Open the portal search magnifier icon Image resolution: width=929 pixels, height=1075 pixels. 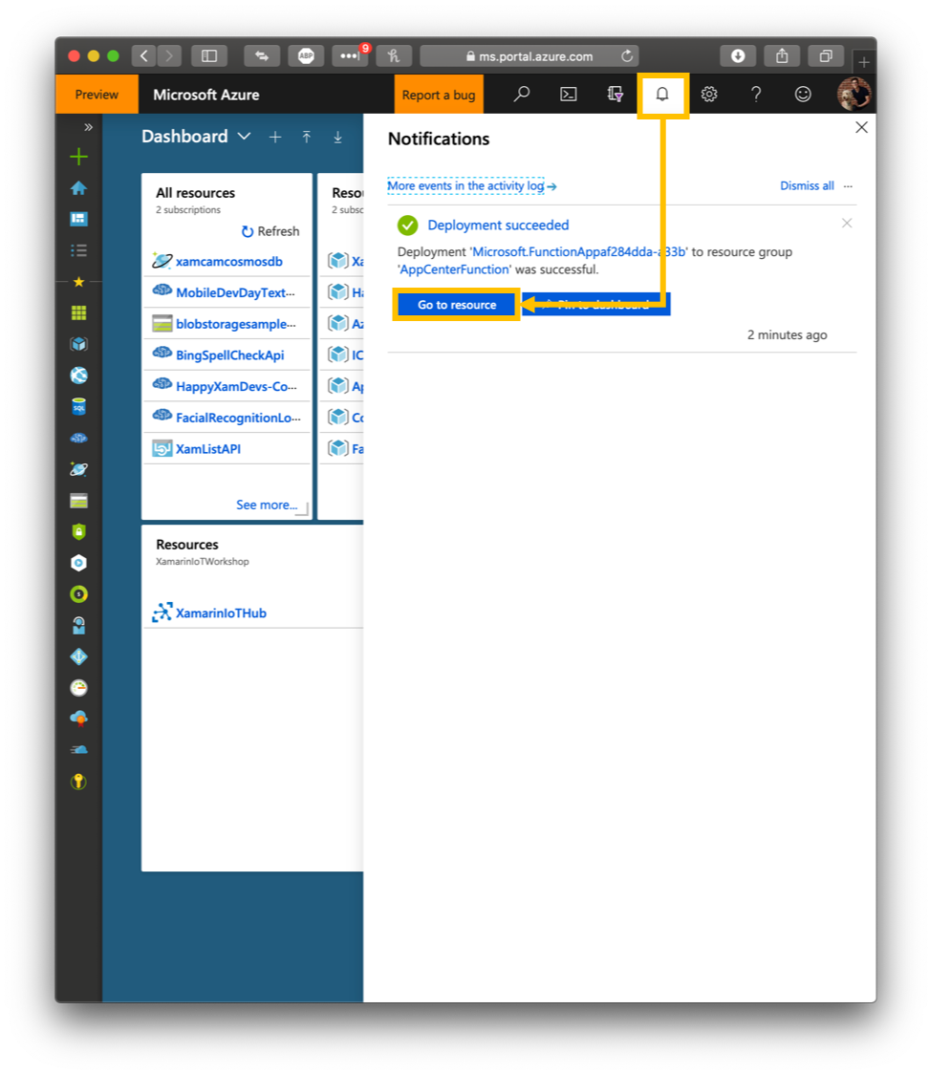[522, 94]
